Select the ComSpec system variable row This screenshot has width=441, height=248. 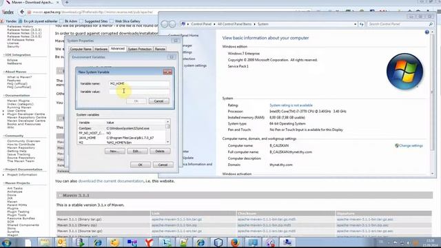tap(121, 128)
